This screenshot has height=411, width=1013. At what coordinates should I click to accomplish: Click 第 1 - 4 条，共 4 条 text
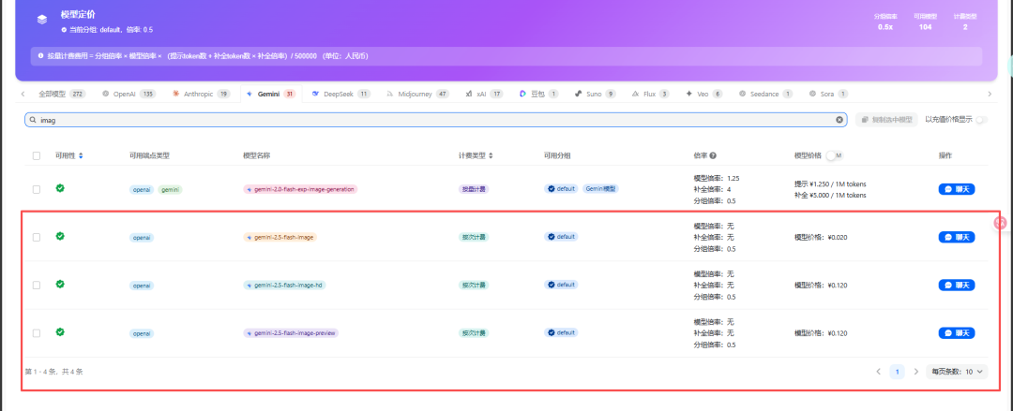coord(53,372)
